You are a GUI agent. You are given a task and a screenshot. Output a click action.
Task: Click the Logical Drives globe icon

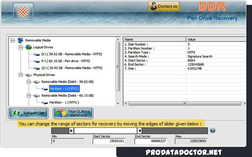tap(29, 47)
